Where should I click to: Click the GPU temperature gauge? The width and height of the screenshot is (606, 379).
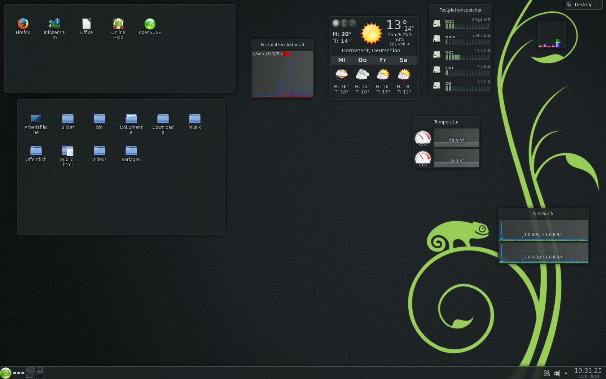423,138
